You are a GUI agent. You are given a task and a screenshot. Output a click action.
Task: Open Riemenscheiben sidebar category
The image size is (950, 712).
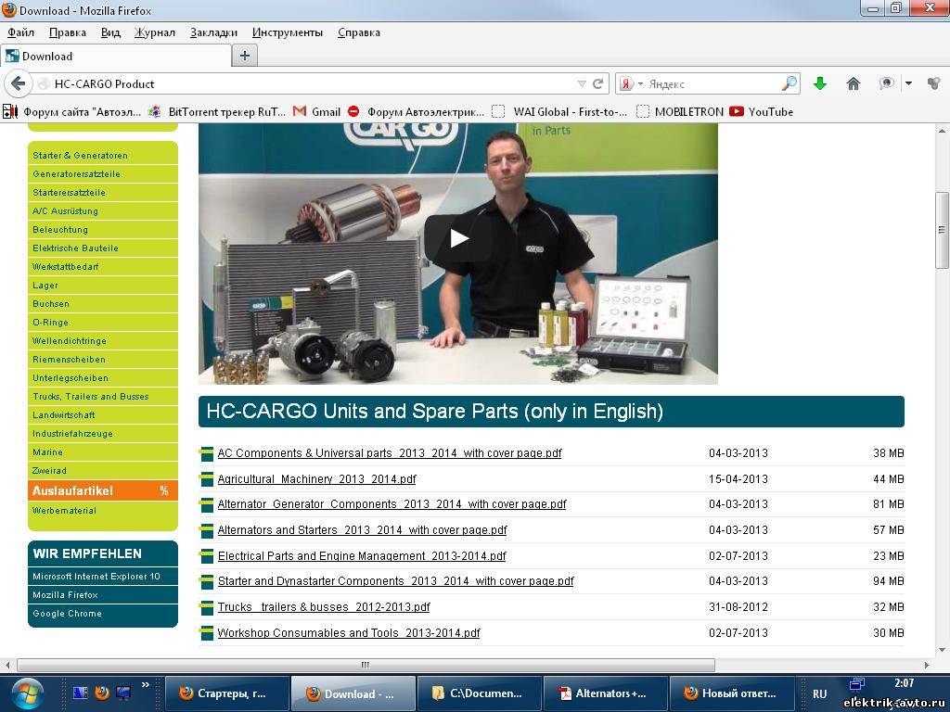point(102,359)
